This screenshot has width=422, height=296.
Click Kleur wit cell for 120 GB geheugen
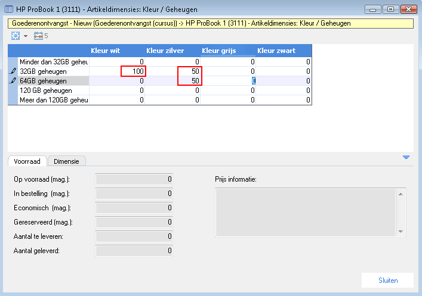click(x=117, y=91)
